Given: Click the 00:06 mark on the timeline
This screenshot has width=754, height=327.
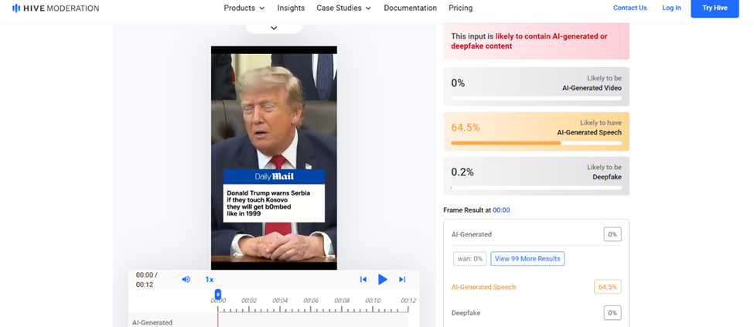Looking at the screenshot, I should [x=311, y=301].
